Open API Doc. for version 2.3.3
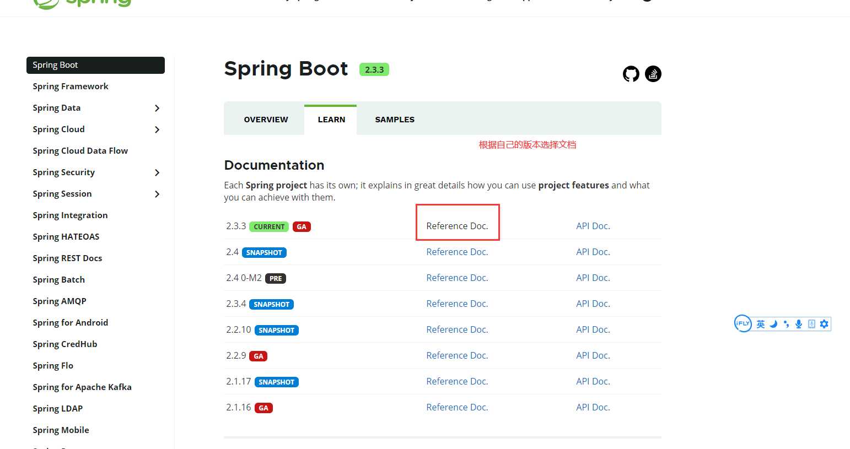 (x=593, y=226)
